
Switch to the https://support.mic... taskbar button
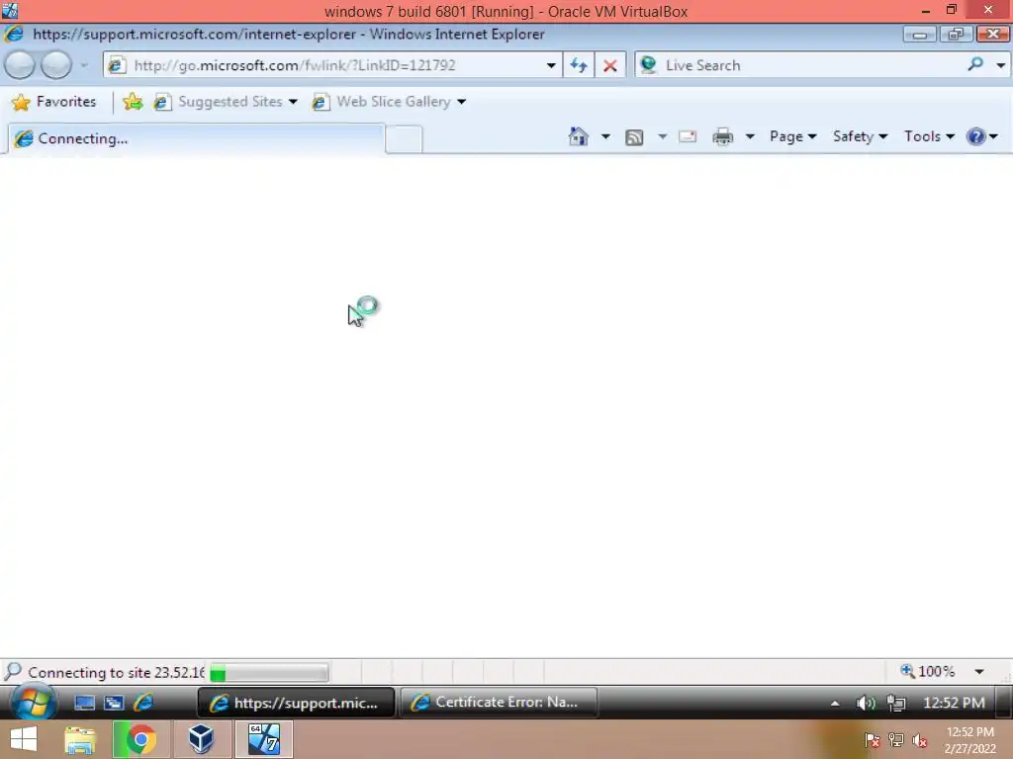(x=296, y=703)
